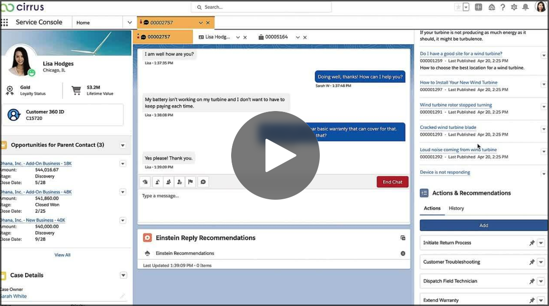Open the Cracked wind turbine blade article
This screenshot has width=549, height=306.
(x=447, y=127)
